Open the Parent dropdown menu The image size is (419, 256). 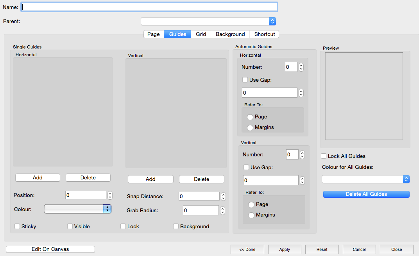point(208,21)
